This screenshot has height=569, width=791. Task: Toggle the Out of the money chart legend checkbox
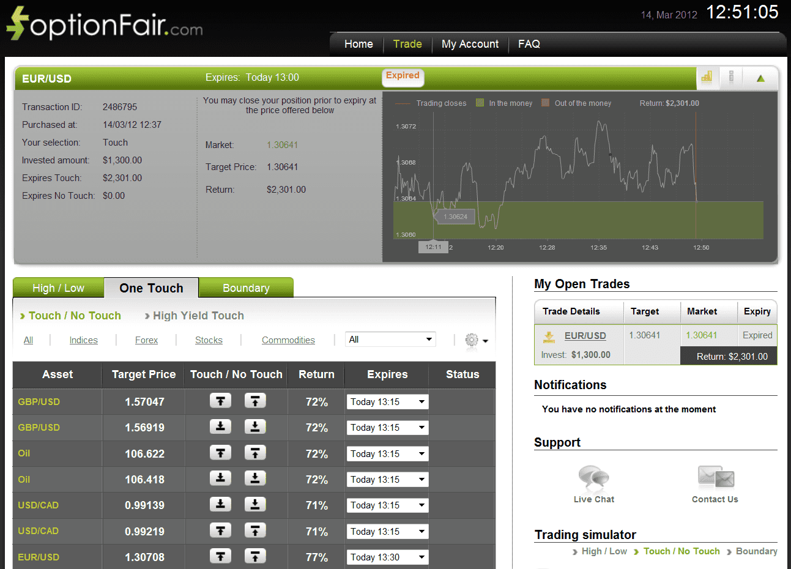click(x=544, y=103)
